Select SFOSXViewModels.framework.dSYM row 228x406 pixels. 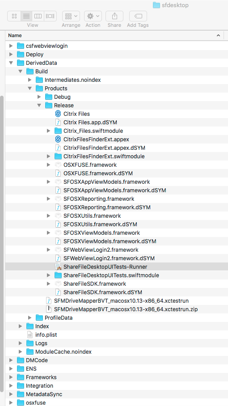click(x=116, y=241)
